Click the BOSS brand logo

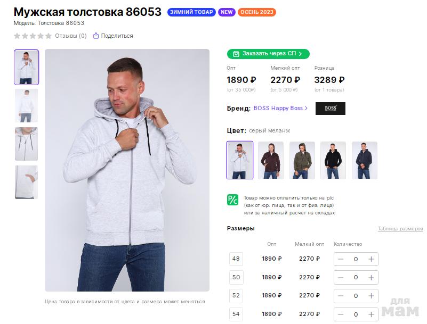330,109
